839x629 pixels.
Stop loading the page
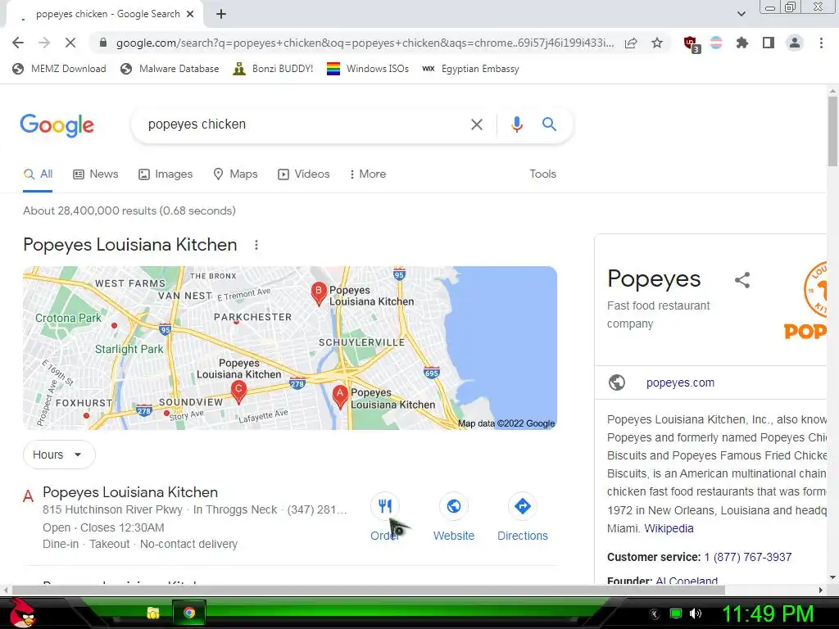tap(70, 43)
